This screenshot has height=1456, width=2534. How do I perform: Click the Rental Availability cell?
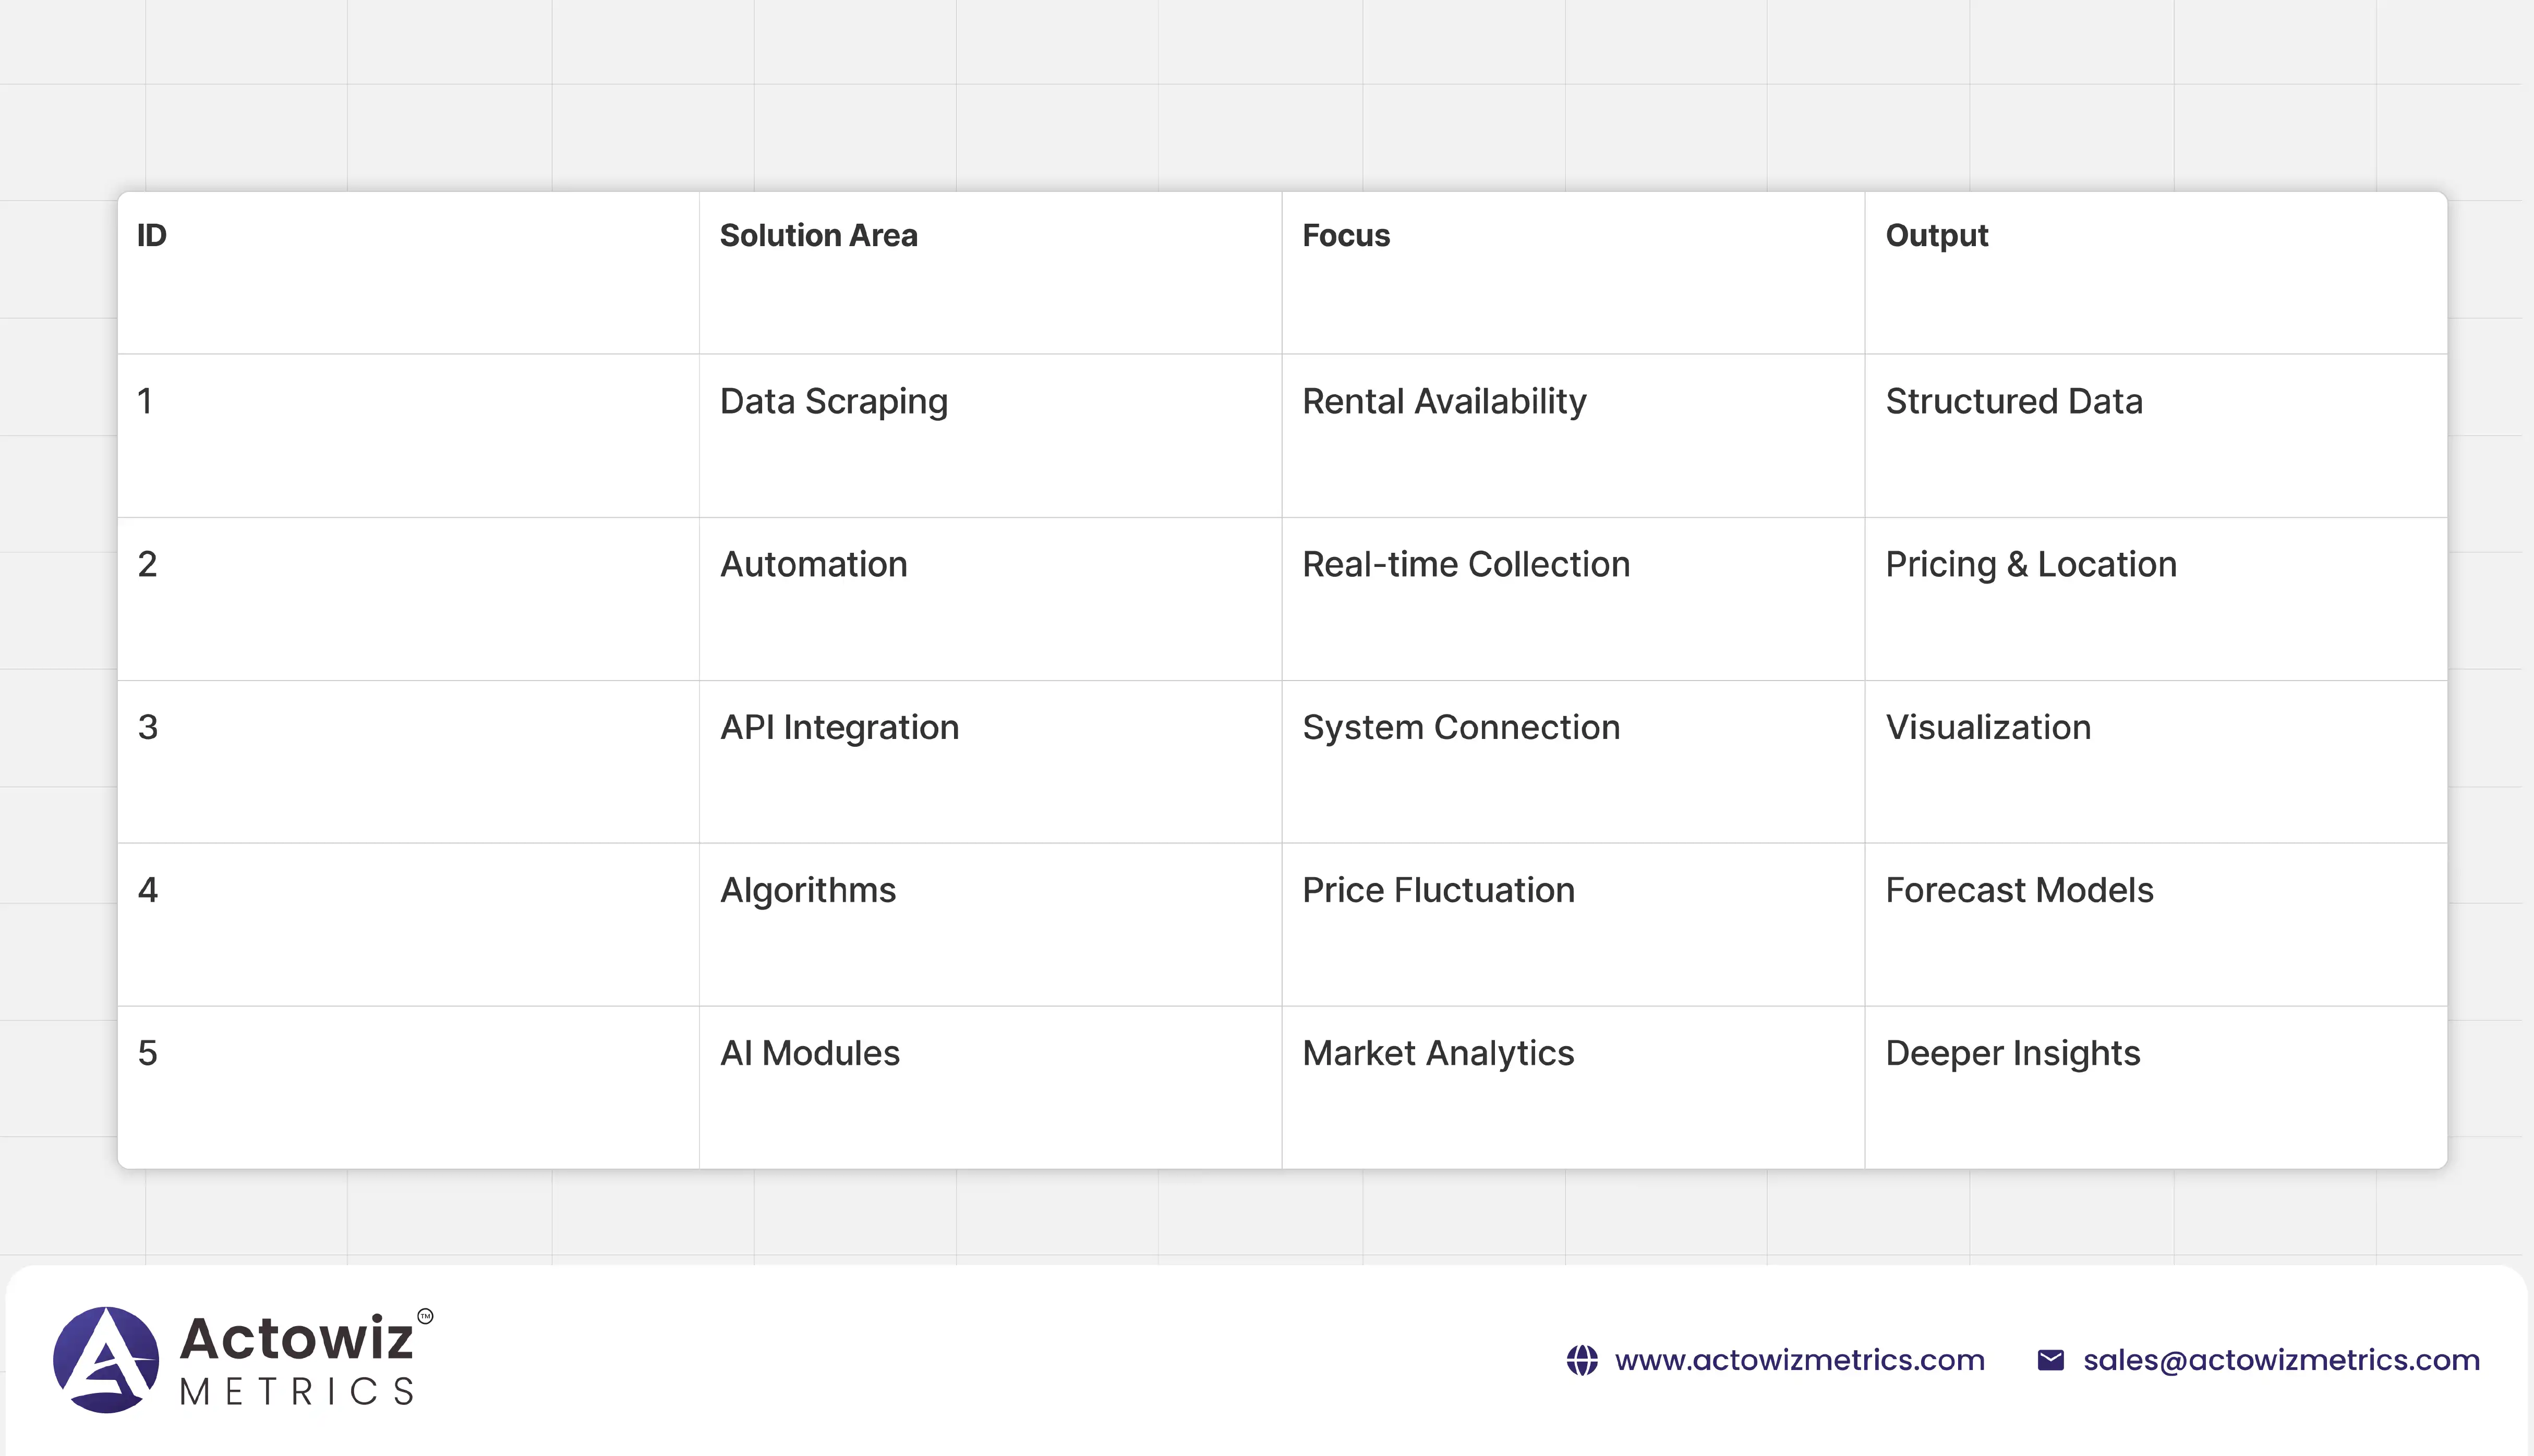point(1443,402)
